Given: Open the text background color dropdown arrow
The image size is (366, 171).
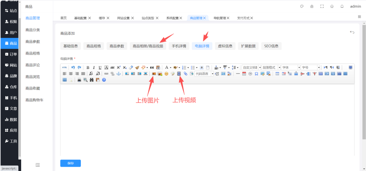Looking at the screenshot, I should point(179,68).
